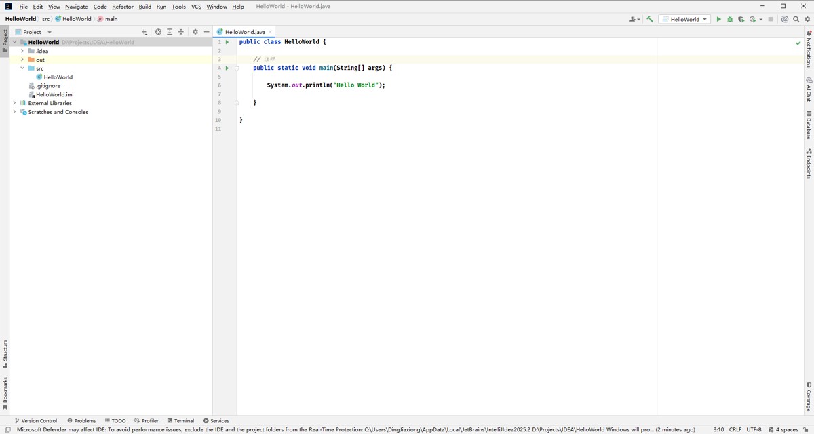Open the HelloWorld run configuration dropdown
This screenshot has height=434, width=814.
(685, 19)
